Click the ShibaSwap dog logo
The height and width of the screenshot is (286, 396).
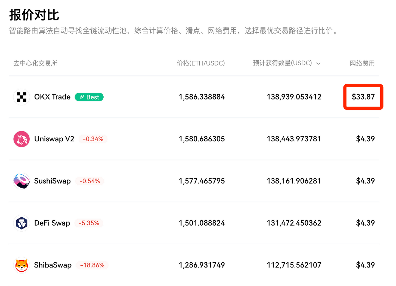point(21,265)
